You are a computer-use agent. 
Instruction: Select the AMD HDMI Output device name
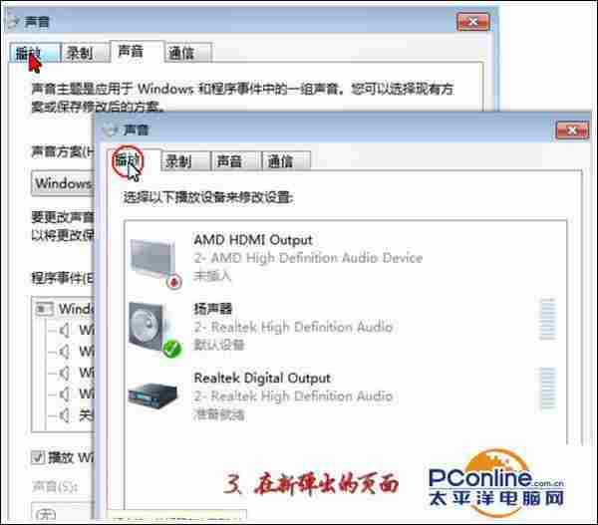(252, 240)
